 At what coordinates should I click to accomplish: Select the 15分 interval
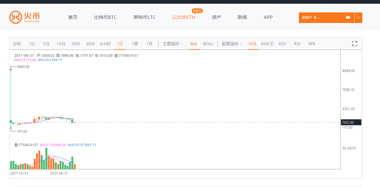pyautogui.click(x=61, y=44)
